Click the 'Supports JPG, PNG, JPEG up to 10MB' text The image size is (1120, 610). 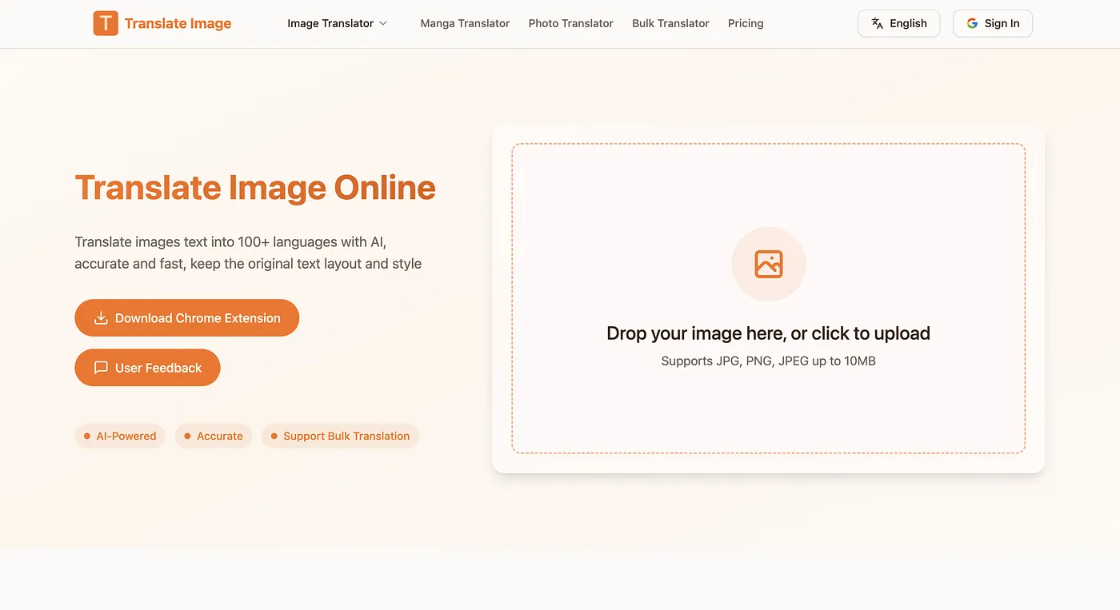(768, 361)
